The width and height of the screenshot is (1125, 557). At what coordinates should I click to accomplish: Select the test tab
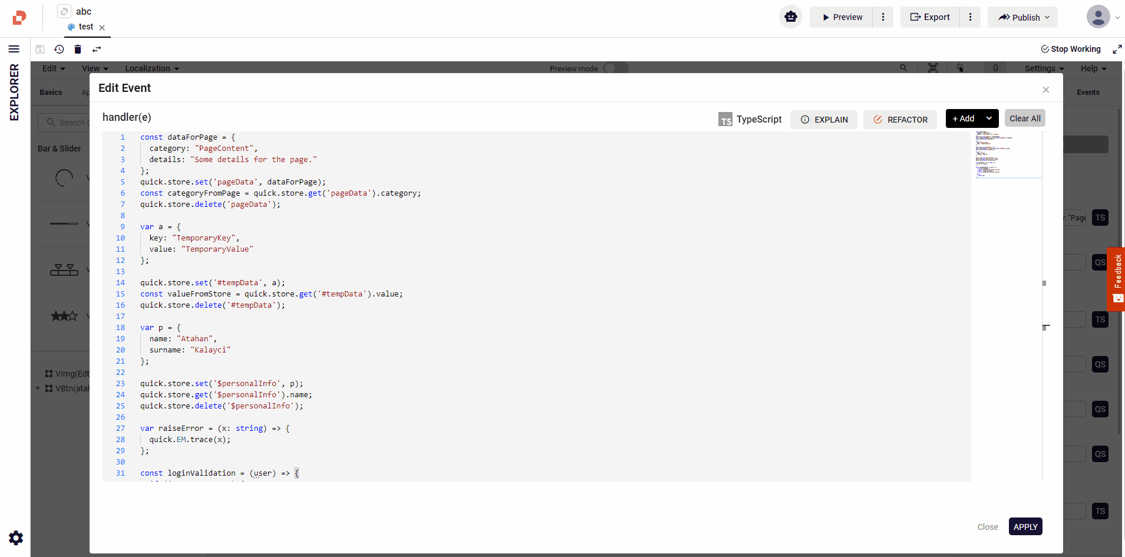[x=85, y=27]
